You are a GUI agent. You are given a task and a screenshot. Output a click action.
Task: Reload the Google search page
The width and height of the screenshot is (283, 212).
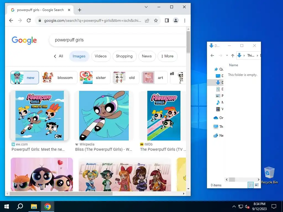point(29,20)
